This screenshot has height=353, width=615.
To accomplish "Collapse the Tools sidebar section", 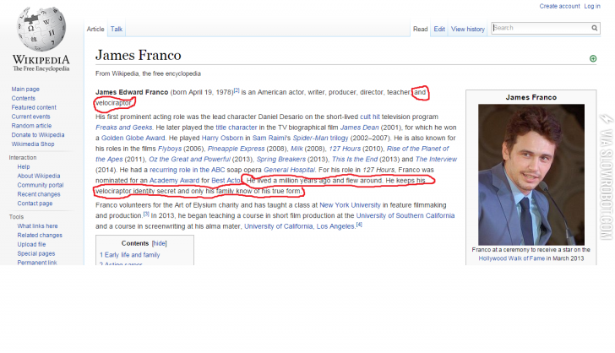I will pos(16,217).
